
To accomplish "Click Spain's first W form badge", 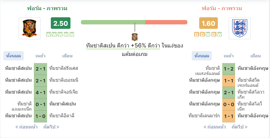I will click(49, 35).
